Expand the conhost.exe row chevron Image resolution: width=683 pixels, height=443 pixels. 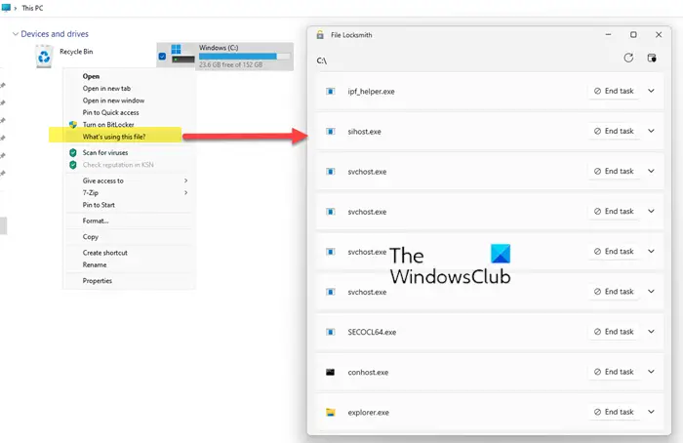coord(651,372)
